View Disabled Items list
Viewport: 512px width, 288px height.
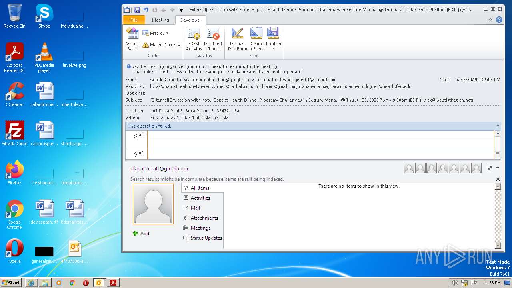213,39
